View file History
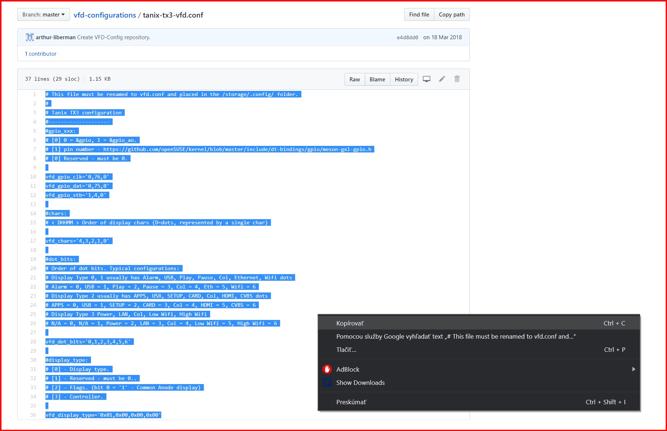The width and height of the screenshot is (667, 431). 404,80
